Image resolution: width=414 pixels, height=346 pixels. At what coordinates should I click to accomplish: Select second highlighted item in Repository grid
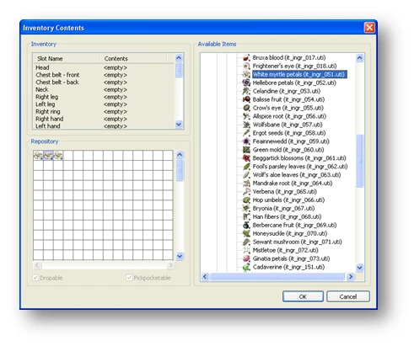pos(48,155)
